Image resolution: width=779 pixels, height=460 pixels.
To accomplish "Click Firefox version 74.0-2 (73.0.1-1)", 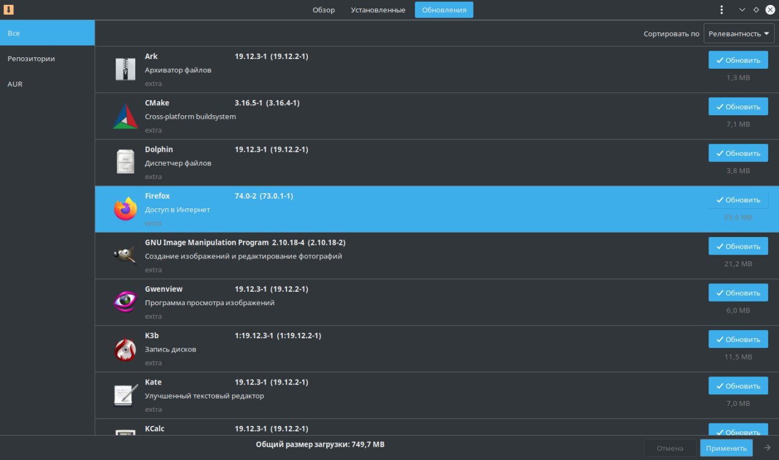I will pyautogui.click(x=264, y=196).
